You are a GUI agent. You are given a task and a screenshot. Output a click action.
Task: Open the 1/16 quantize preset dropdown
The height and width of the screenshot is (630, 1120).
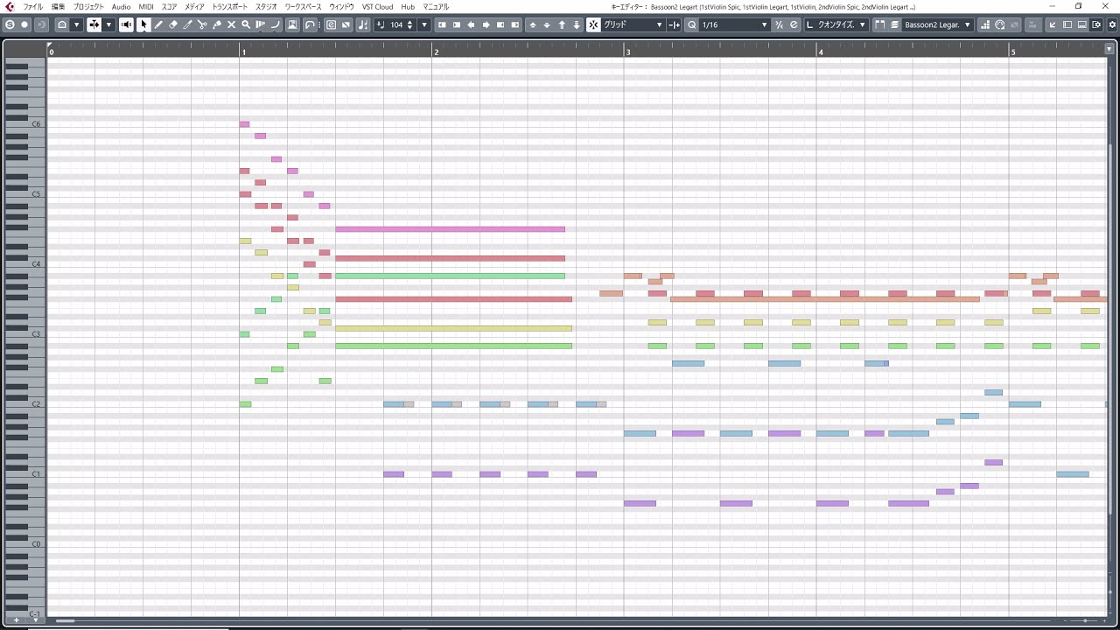[734, 24]
